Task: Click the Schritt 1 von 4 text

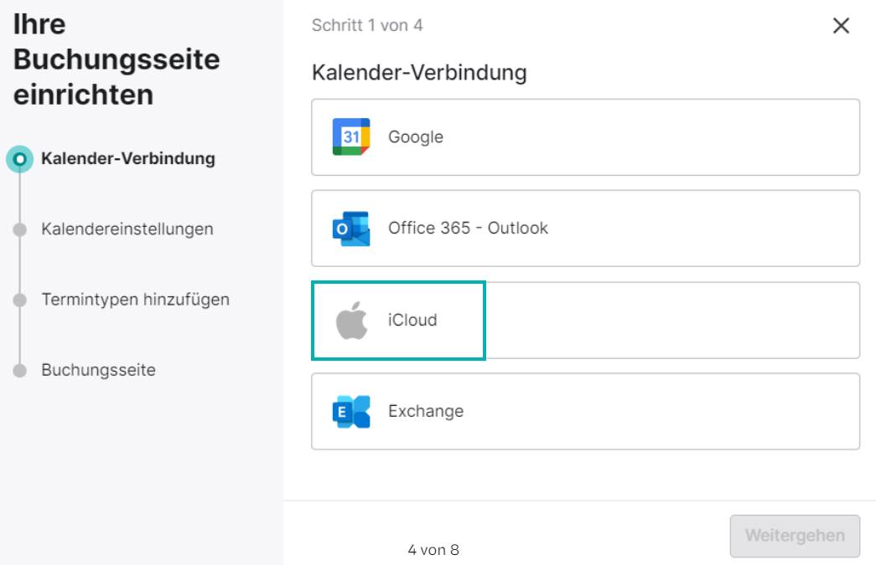Action: point(367,26)
